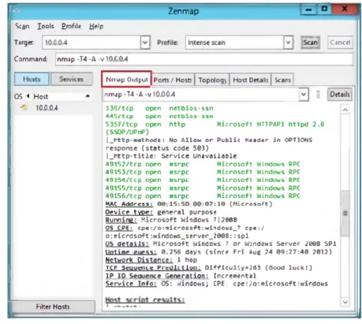Image resolution: width=362 pixels, height=324 pixels.
Task: Open the Profile menu
Action: tap(71, 26)
